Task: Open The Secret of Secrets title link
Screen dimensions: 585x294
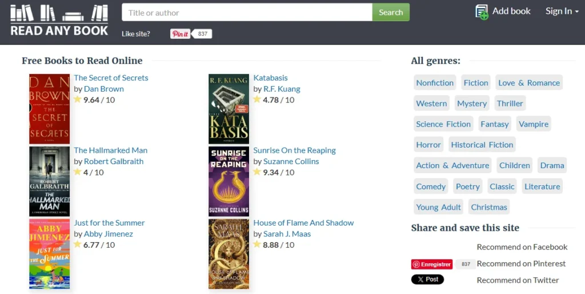Action: [x=111, y=78]
